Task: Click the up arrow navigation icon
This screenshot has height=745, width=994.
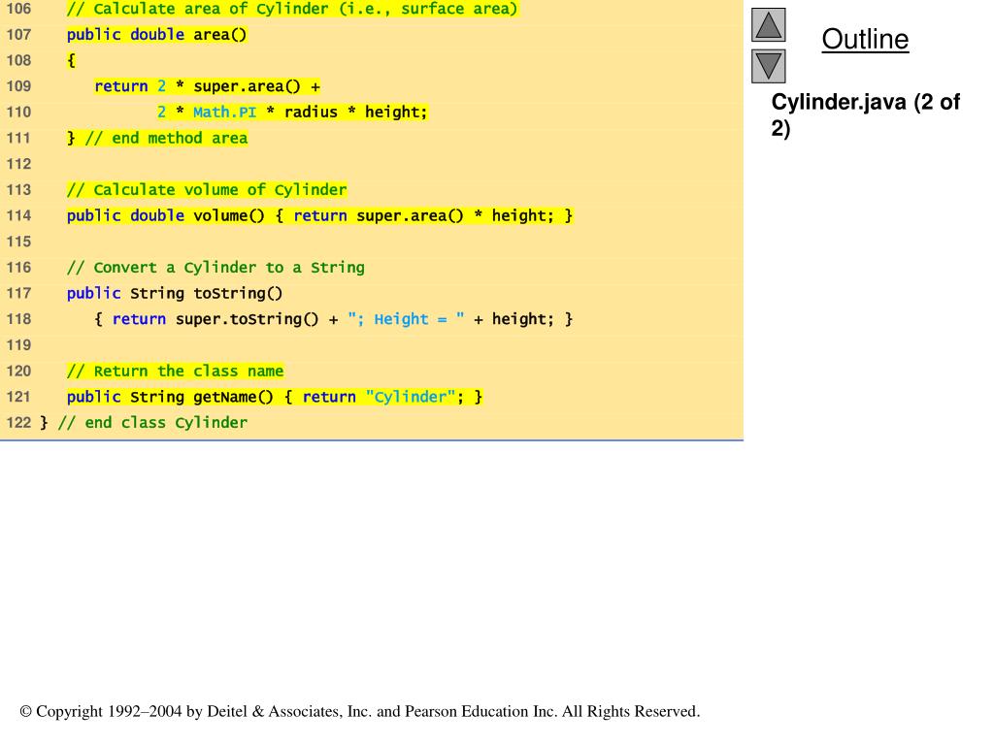Action: tap(769, 25)
